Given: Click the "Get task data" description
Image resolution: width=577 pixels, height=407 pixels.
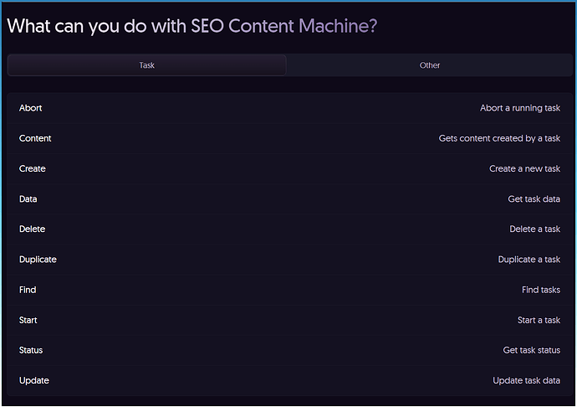Looking at the screenshot, I should click(534, 199).
